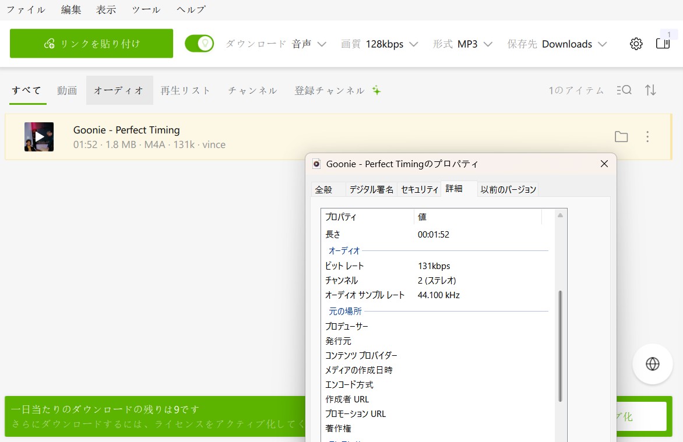Click the scroll up arrow in properties list
The image size is (683, 442).
(560, 215)
